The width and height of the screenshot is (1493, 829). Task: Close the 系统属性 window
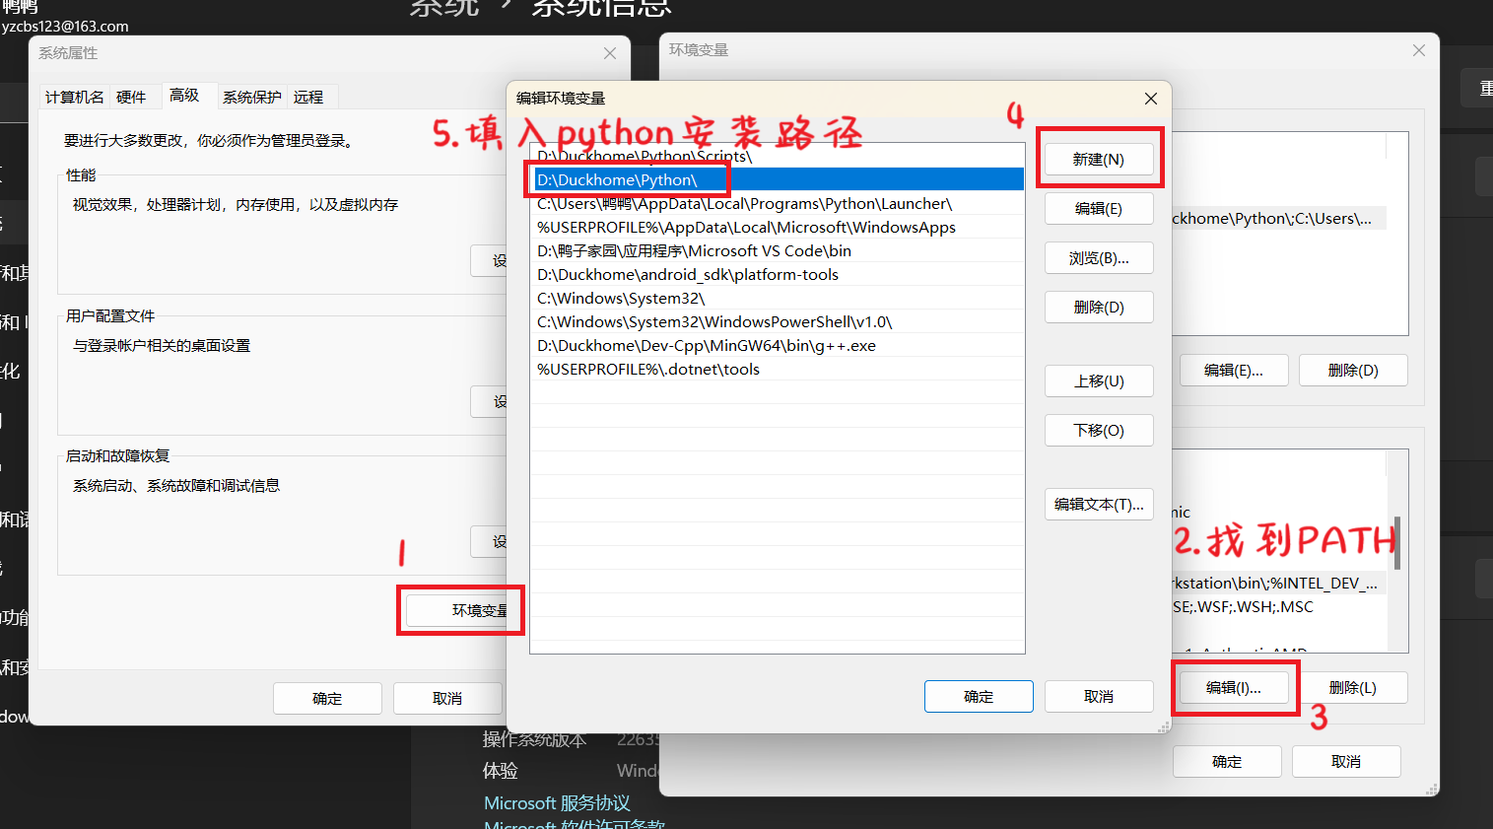click(610, 53)
